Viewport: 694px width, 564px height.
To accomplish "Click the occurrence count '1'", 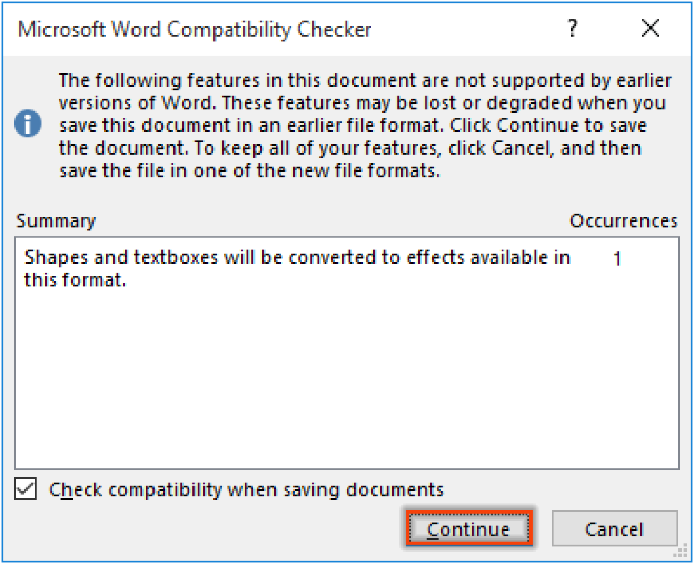I will pos(617,259).
